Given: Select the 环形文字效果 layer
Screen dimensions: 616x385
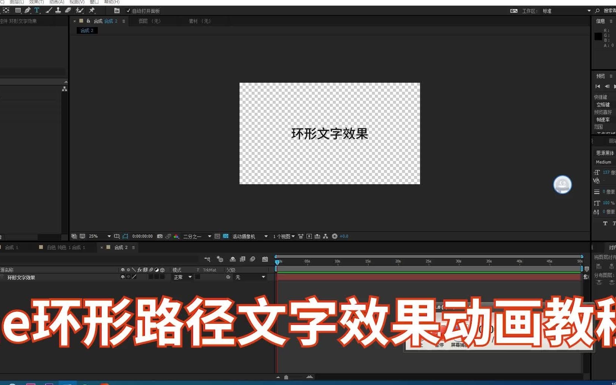Looking at the screenshot, I should (x=21, y=277).
